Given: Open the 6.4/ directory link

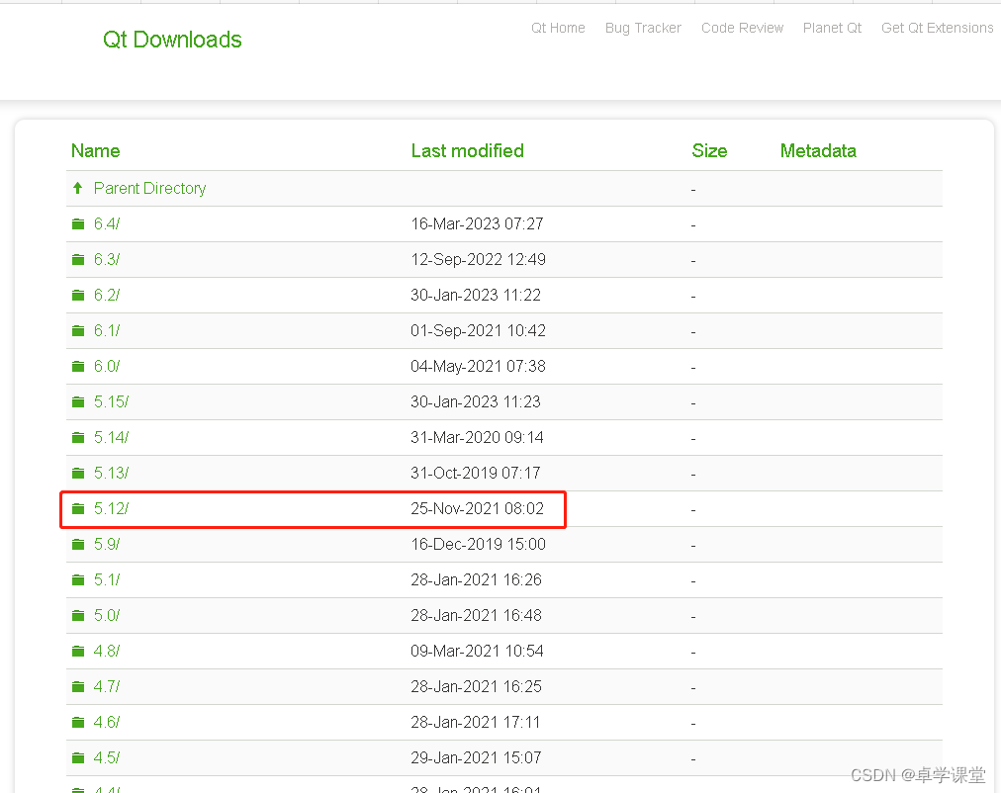Looking at the screenshot, I should coord(107,223).
